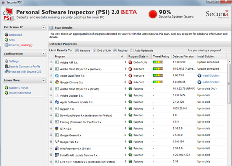Image resolution: width=232 pixels, height=166 pixels.
Task: Click the Insecure state icon for Apple QuickTime
Action: [x=130, y=75]
